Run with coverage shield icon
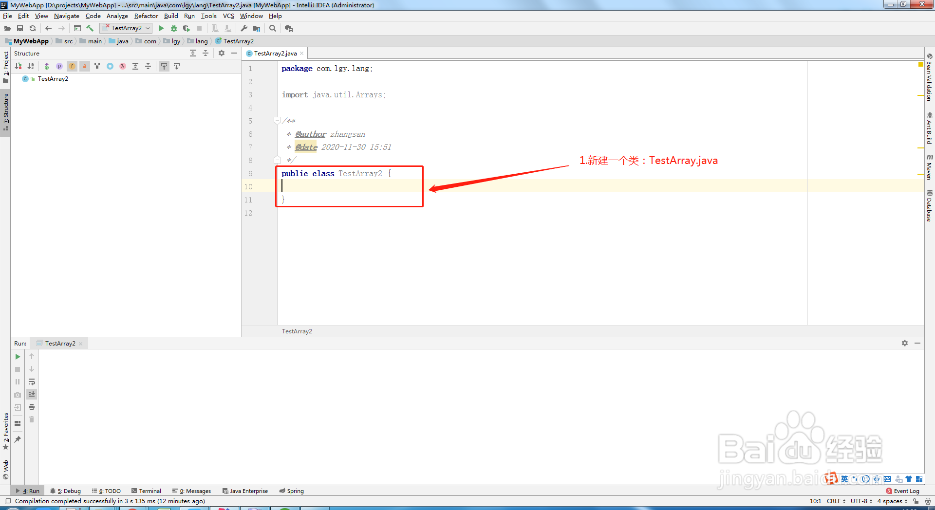The height and width of the screenshot is (510, 935). point(187,28)
